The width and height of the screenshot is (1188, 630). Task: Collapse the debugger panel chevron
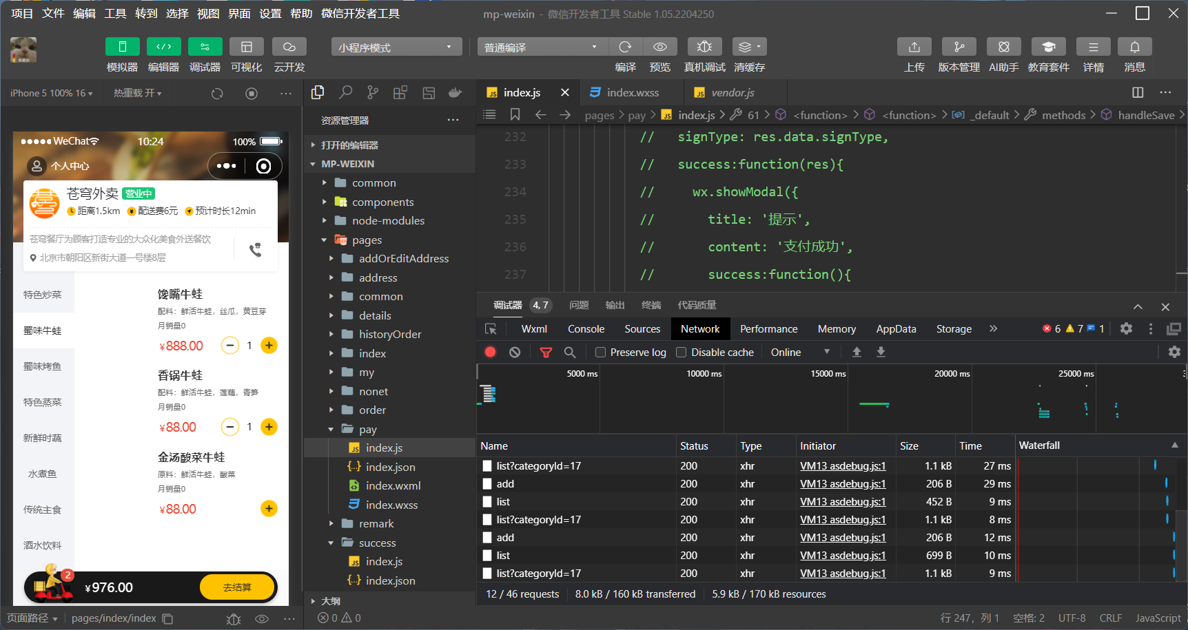1138,306
